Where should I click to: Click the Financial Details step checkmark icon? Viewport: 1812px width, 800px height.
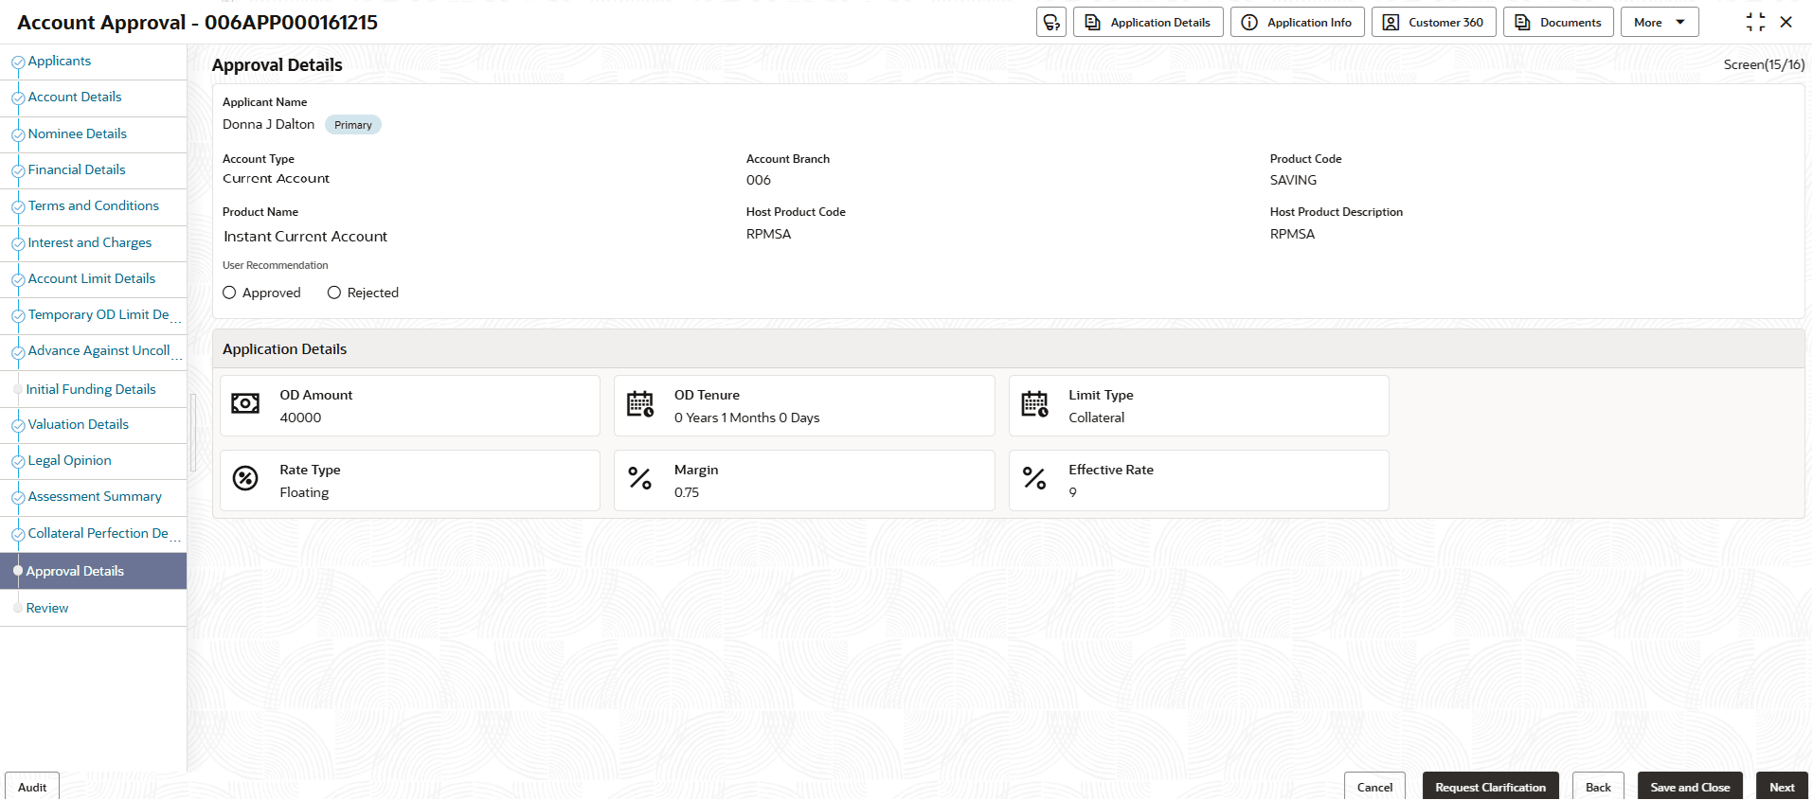18,171
